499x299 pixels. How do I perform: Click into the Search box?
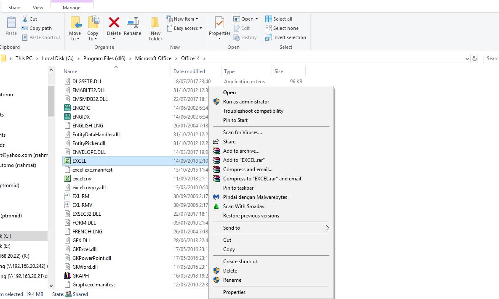click(x=491, y=58)
